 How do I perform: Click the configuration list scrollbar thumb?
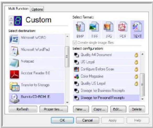pyautogui.click(x=142, y=85)
